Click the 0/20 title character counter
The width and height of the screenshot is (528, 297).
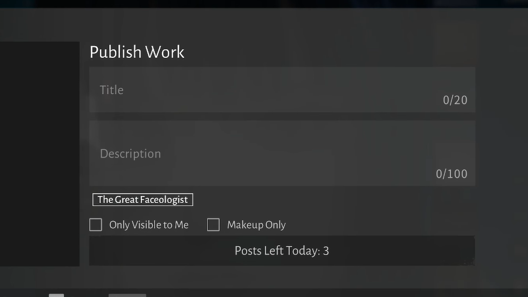(x=455, y=100)
